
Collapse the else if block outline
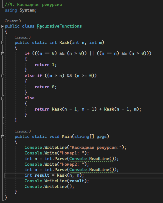[2, 76]
